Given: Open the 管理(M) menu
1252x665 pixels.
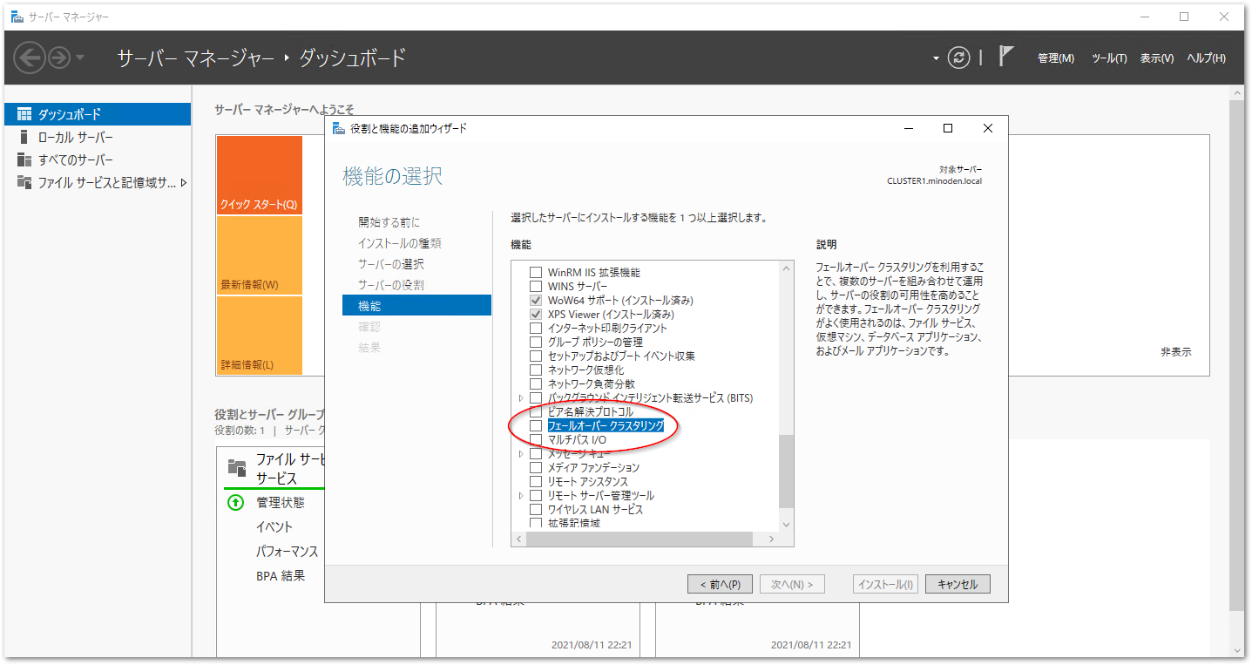Looking at the screenshot, I should click(x=1055, y=58).
